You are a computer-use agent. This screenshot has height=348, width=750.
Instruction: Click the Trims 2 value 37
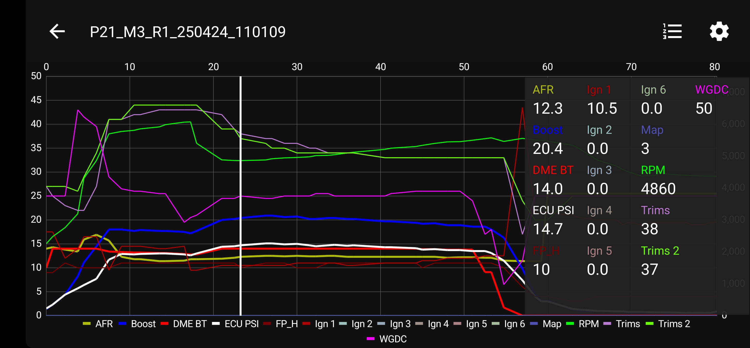click(650, 269)
